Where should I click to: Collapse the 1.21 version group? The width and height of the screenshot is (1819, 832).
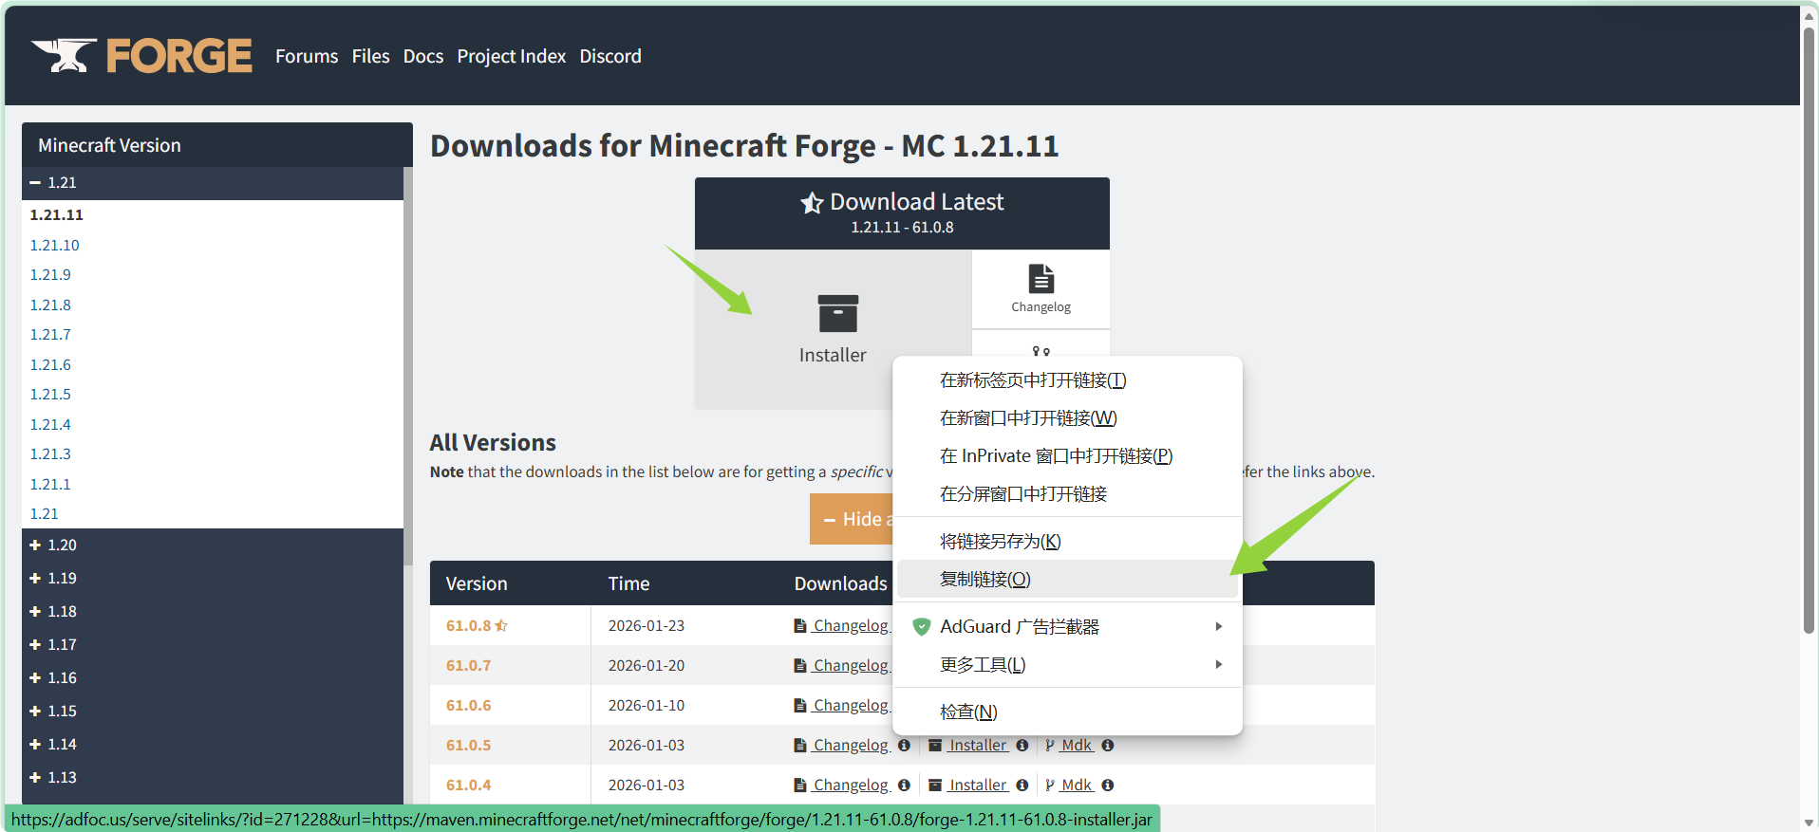click(x=35, y=182)
